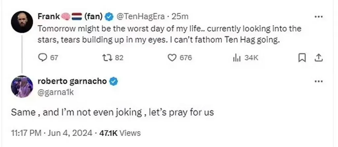Open the view analytics bar chart icon
This screenshot has height=147, width=338.
click(x=236, y=58)
